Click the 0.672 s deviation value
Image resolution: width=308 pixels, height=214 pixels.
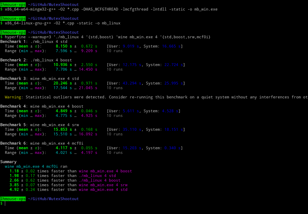pyautogui.click(x=89, y=46)
